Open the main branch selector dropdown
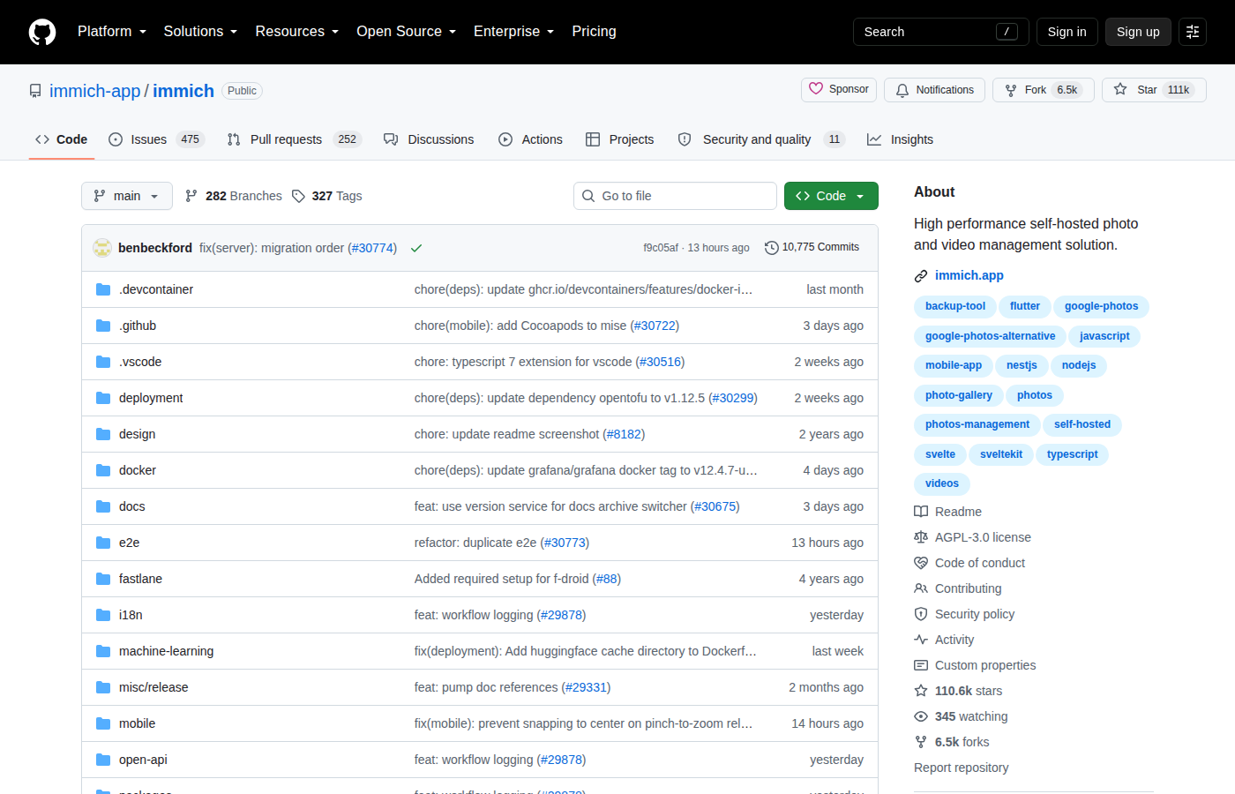 pos(127,196)
